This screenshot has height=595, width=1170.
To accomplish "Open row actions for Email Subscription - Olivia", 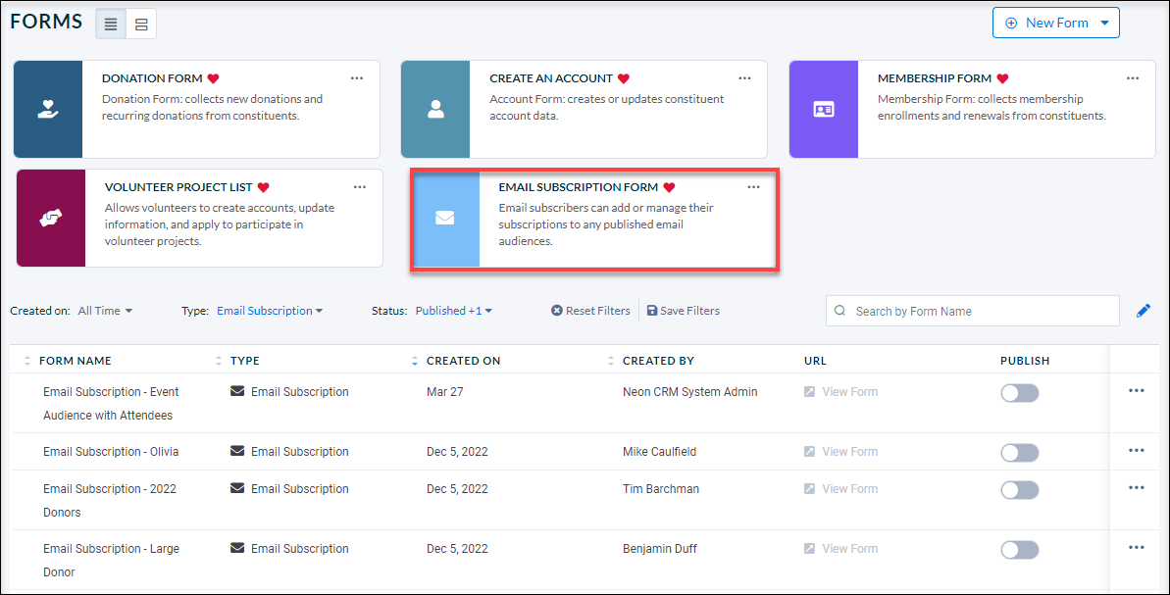I will (1137, 450).
